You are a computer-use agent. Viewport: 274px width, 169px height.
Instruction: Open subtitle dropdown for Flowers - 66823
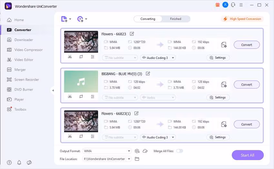coord(120,58)
